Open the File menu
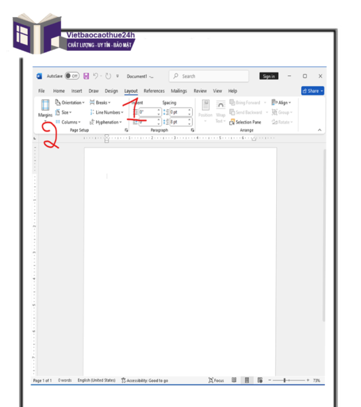361x407 pixels. coord(41,91)
